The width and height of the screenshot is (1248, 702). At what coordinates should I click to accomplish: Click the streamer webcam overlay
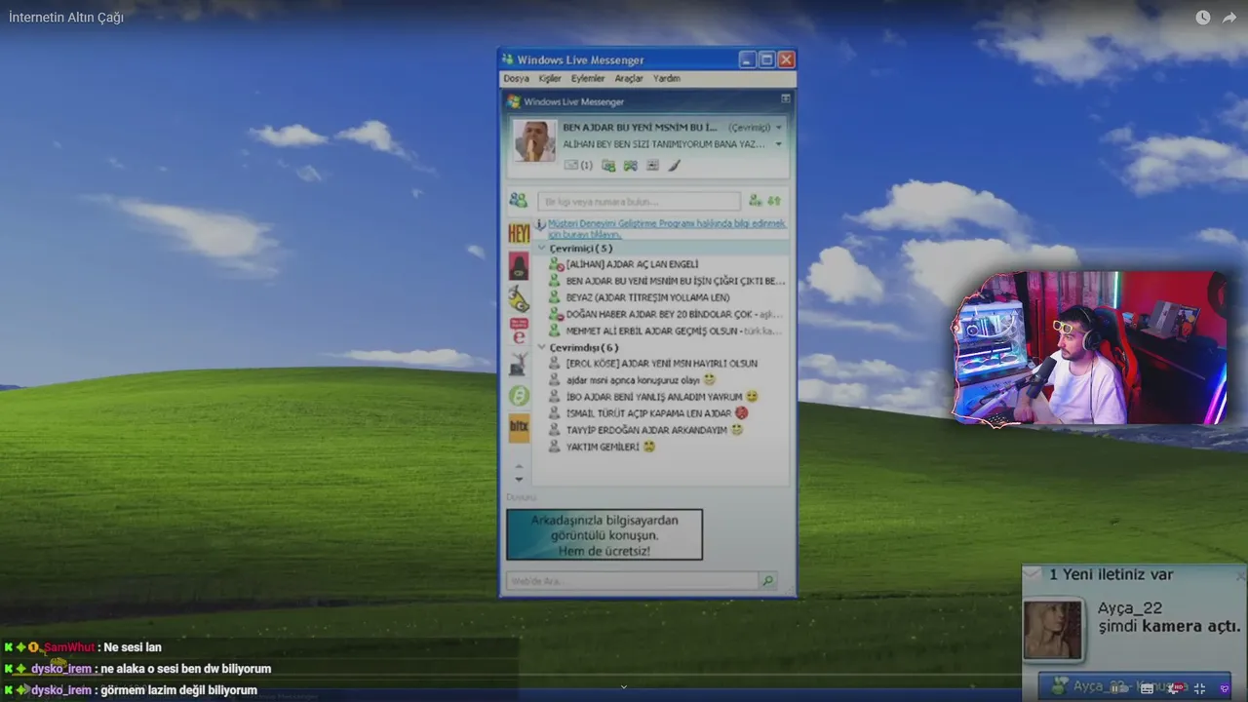coord(1090,349)
